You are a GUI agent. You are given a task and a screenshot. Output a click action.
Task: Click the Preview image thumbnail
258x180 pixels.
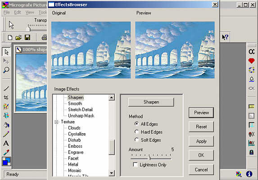(175, 50)
